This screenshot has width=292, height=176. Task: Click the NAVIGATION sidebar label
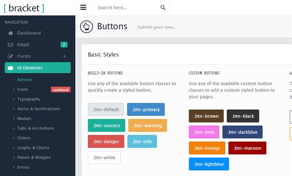click(17, 22)
